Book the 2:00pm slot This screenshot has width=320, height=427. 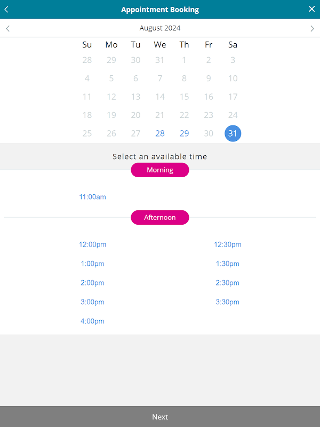click(92, 283)
